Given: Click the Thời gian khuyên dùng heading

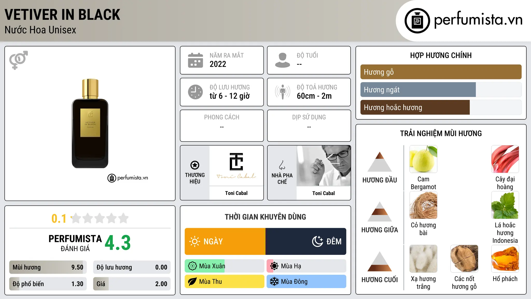Looking at the screenshot, I should [265, 217].
